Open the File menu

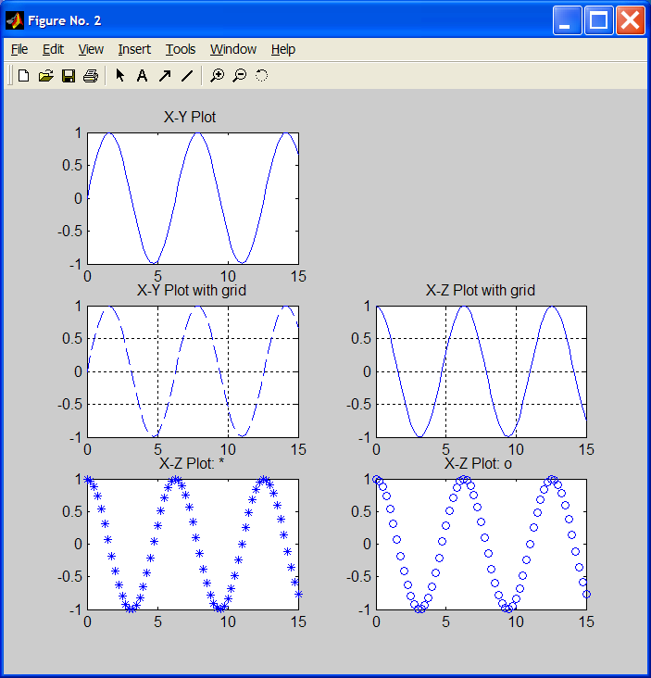click(19, 49)
